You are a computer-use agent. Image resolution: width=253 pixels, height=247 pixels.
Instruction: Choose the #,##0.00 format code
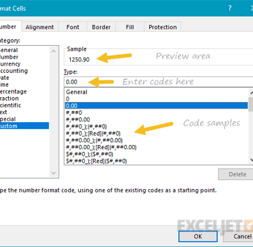point(157,119)
